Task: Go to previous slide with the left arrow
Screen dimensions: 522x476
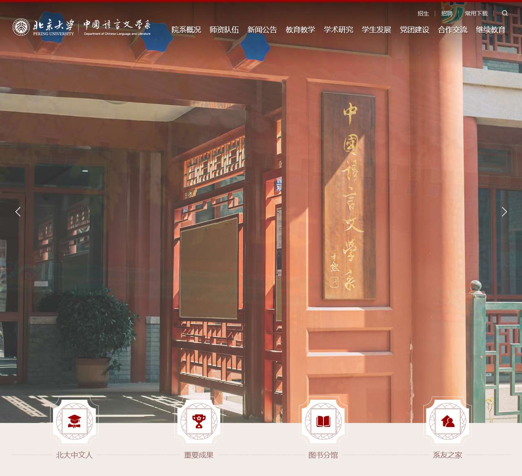Action: point(18,212)
